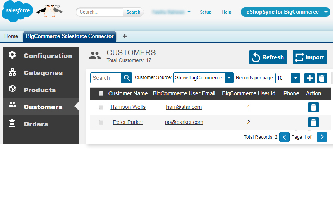
Task: Click the magnifier search icon button
Action: pyautogui.click(x=127, y=78)
